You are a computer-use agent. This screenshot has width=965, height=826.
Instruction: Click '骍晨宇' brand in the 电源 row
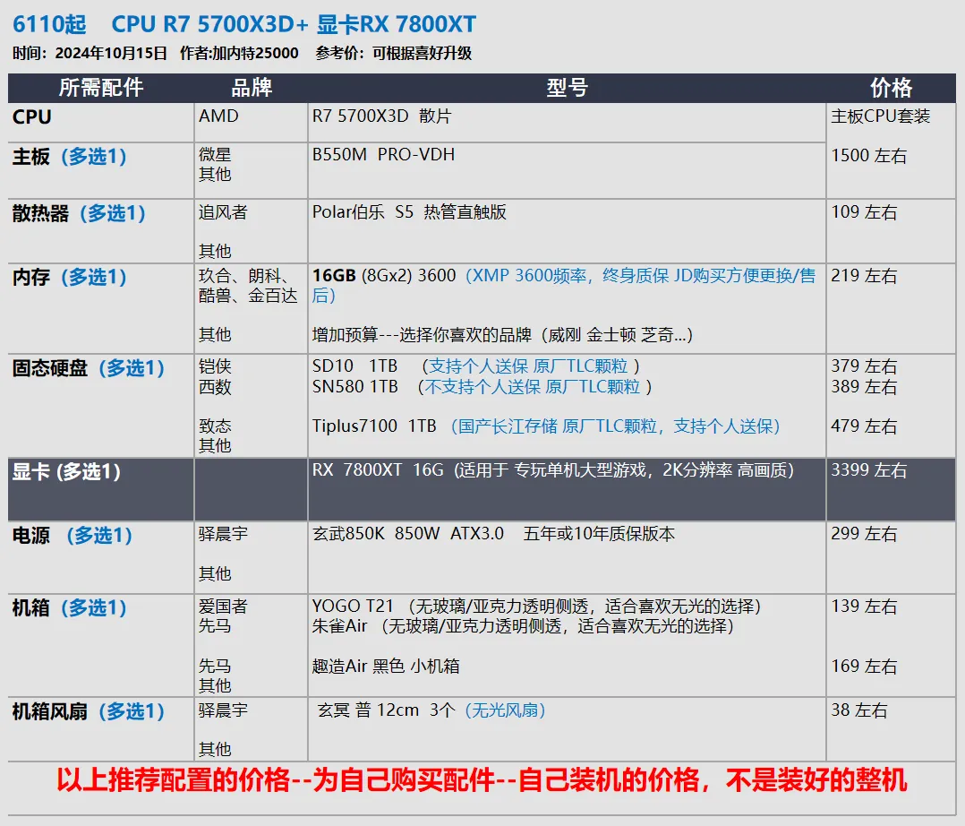[x=223, y=534]
